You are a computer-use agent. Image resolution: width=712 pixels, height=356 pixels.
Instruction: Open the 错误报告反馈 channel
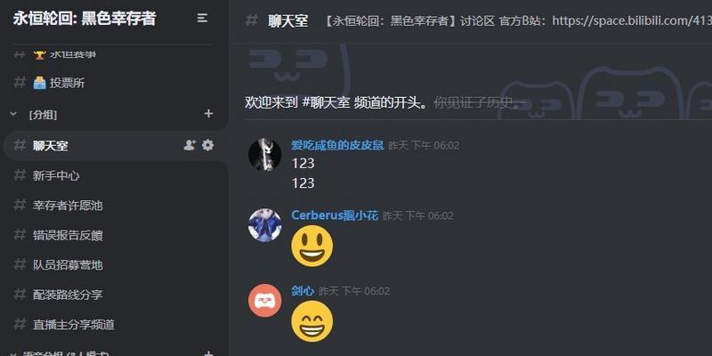[116, 235]
